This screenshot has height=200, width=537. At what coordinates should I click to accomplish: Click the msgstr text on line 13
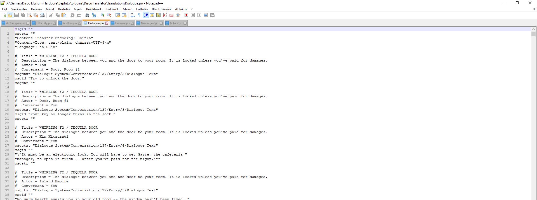[x=22, y=83]
